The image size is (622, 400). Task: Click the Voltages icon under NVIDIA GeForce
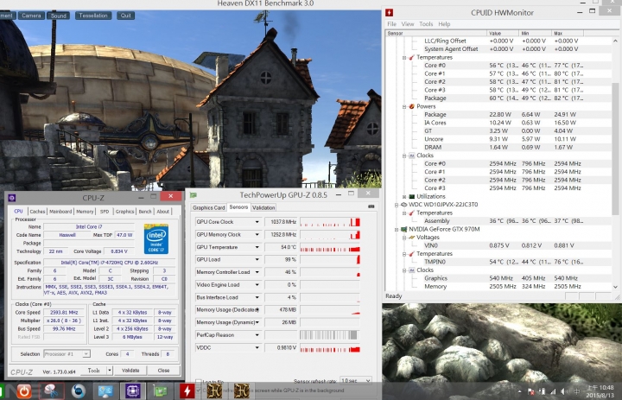[412, 238]
